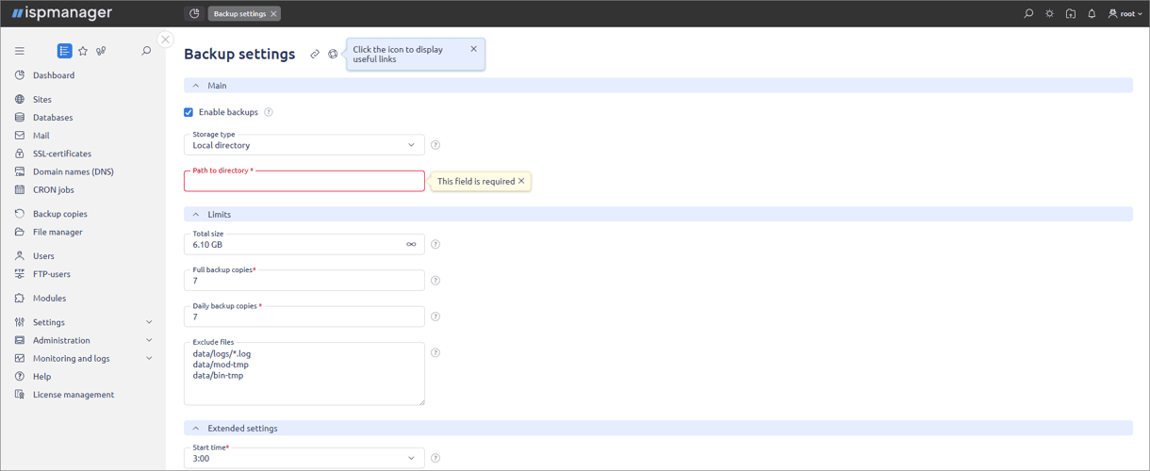
Task: Click the Path to directory input field
Action: point(304,183)
